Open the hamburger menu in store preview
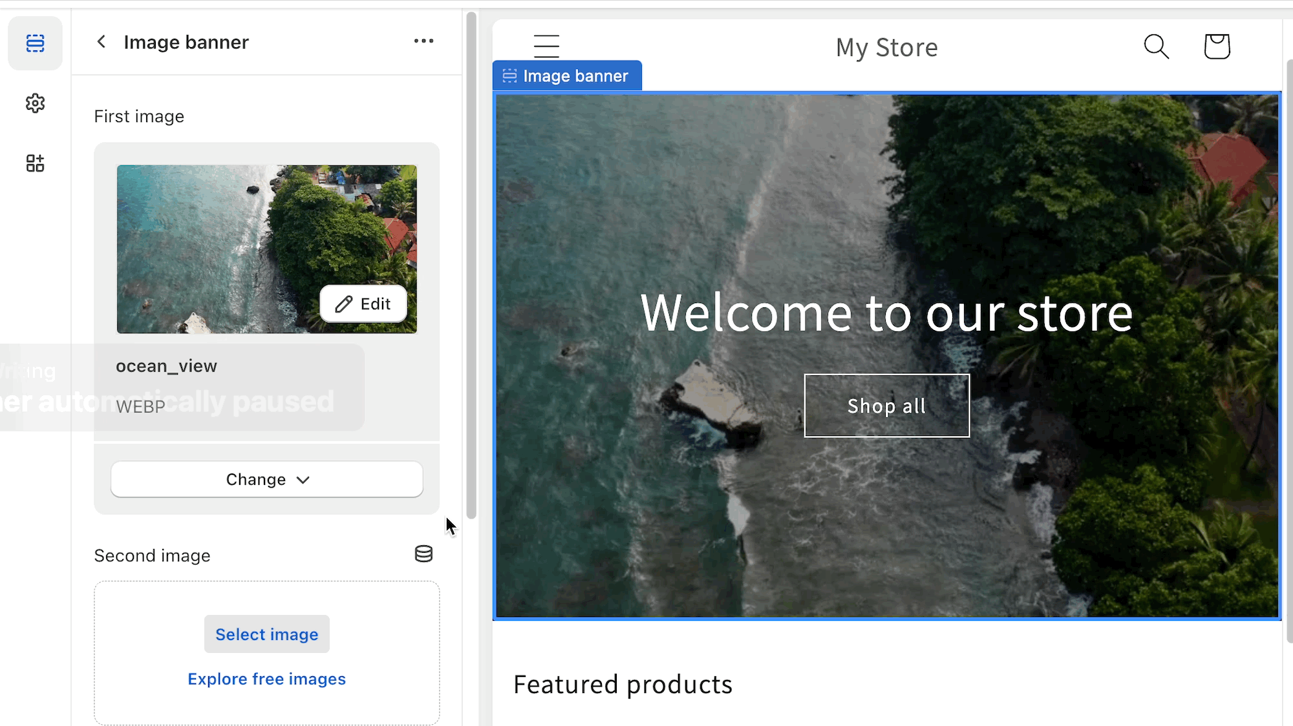 (x=546, y=47)
